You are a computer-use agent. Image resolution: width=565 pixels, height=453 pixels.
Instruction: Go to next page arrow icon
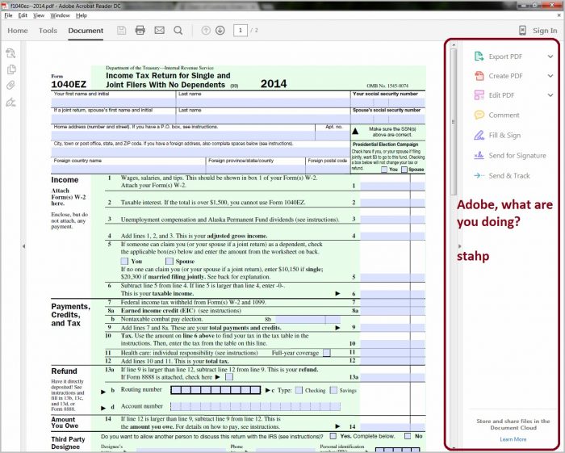[x=220, y=30]
